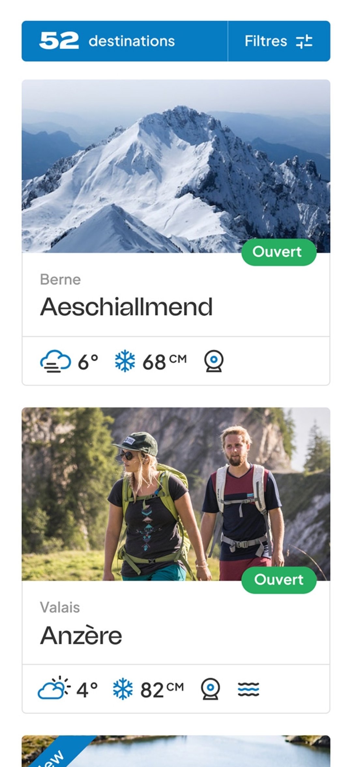This screenshot has height=767, width=352.
Task: Open the Filtres sliders icon
Action: 304,42
